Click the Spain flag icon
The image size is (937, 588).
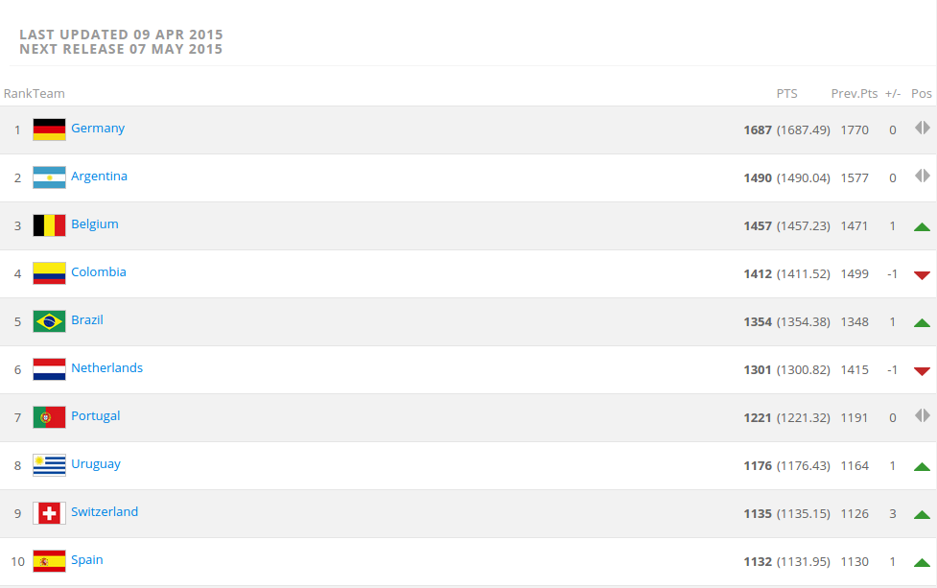click(49, 561)
